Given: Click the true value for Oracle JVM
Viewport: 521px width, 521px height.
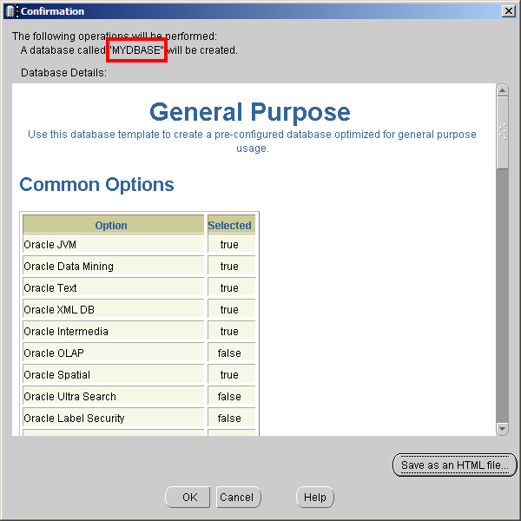Looking at the screenshot, I should pyautogui.click(x=231, y=245).
